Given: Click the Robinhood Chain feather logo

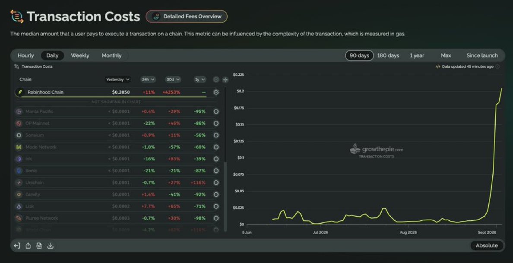Looking at the screenshot, I should click(x=20, y=92).
